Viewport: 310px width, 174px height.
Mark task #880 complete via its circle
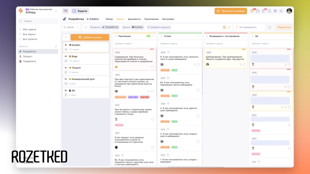244,64
